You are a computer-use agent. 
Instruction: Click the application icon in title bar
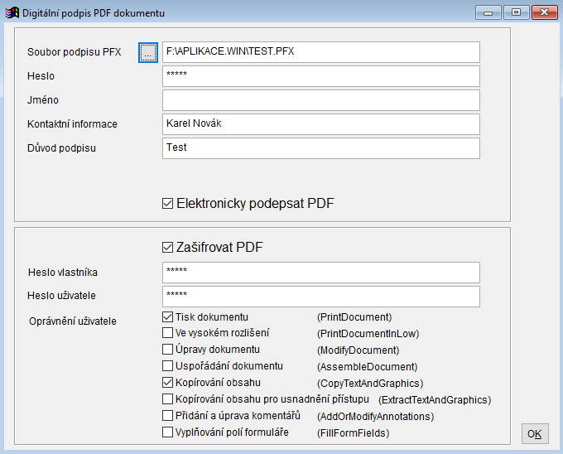pyautogui.click(x=12, y=13)
